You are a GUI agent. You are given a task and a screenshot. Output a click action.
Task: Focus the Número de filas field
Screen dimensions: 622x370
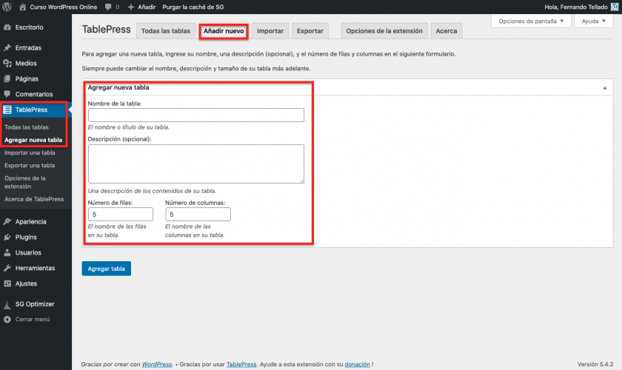pos(120,214)
